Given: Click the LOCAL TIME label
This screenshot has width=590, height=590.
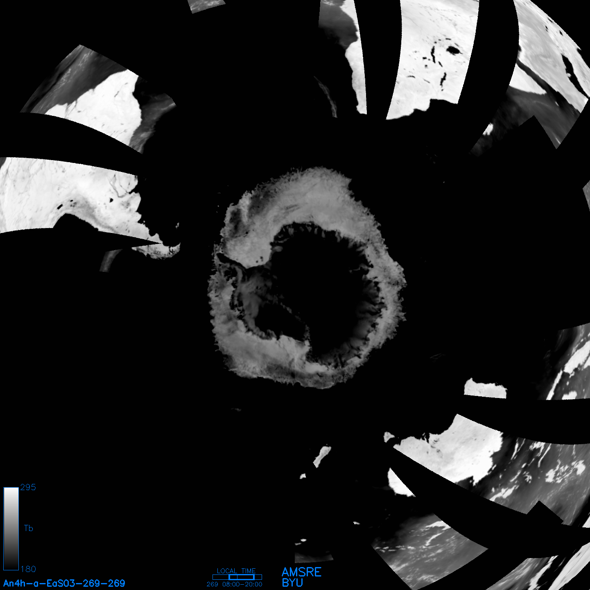Looking at the screenshot, I should coord(236,571).
